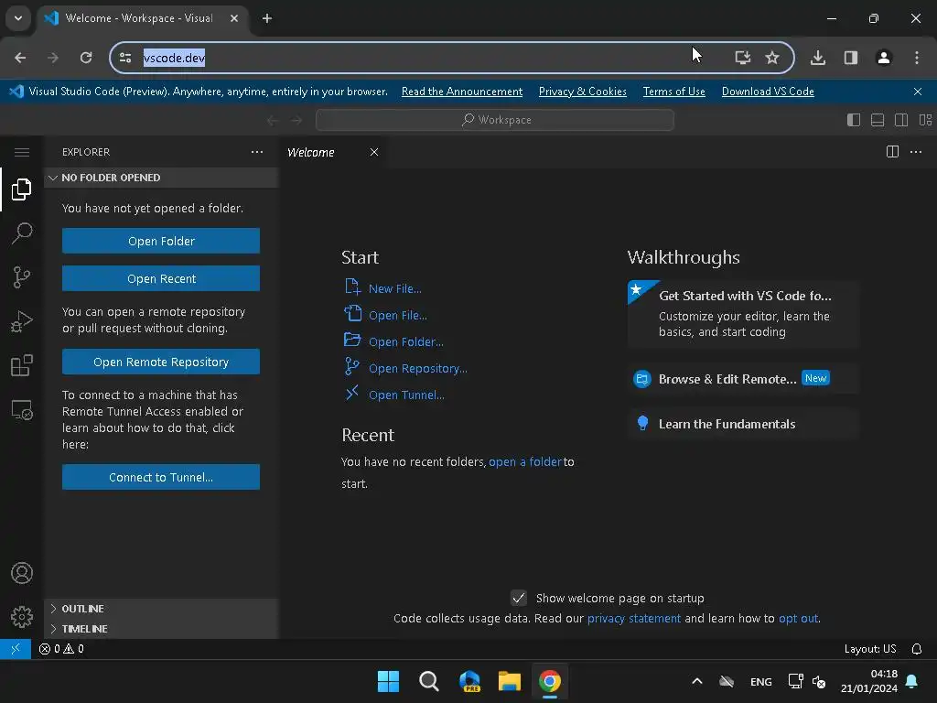
Task: Open the Extensions view
Action: click(x=22, y=366)
